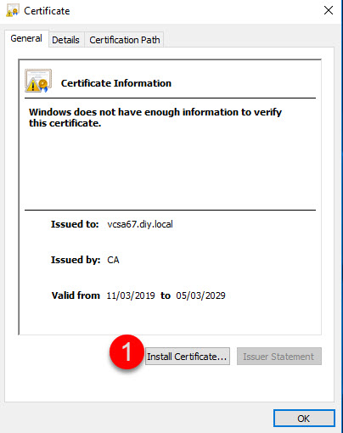Click the certificate warning icon beside Certificate Information
This screenshot has width=343, height=433.
[38, 81]
